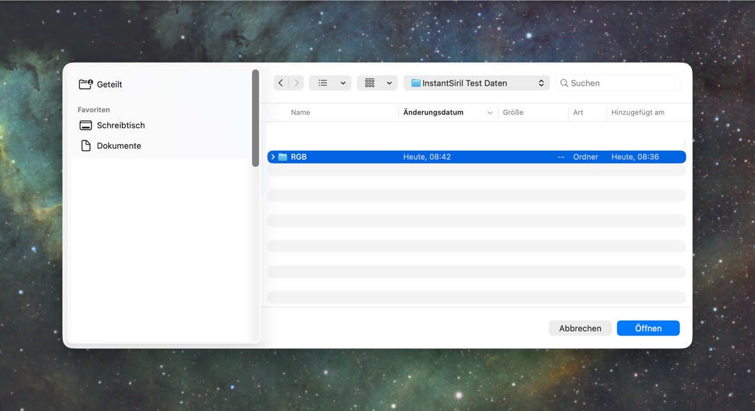Sort by Änderungsdatum column header
This screenshot has height=411, width=755.
coord(433,112)
